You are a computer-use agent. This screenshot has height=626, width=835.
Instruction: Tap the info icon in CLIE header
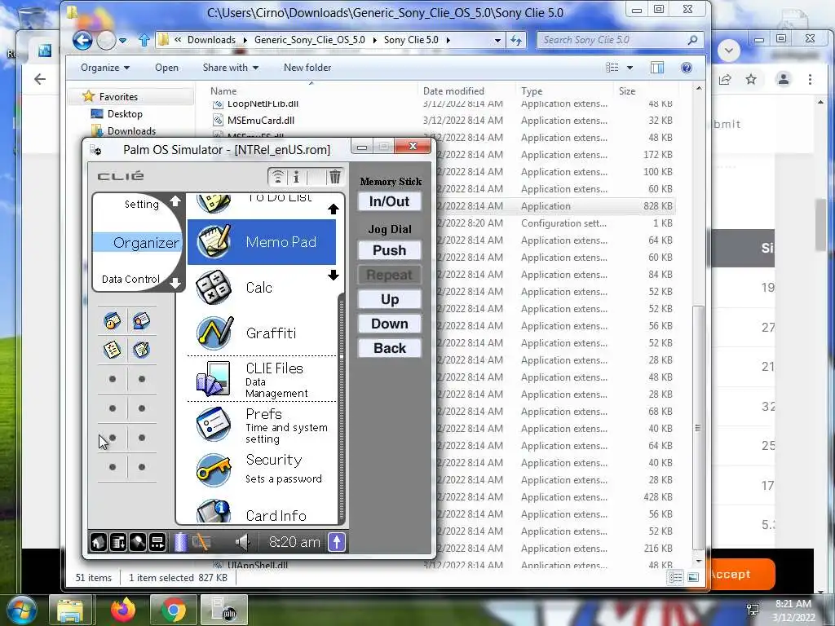point(297,177)
